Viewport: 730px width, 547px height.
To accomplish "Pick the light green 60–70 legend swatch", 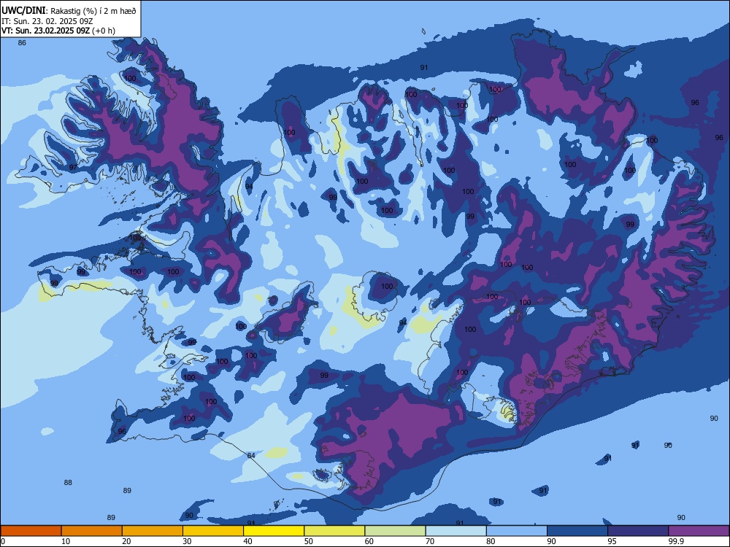I will coord(395,531).
